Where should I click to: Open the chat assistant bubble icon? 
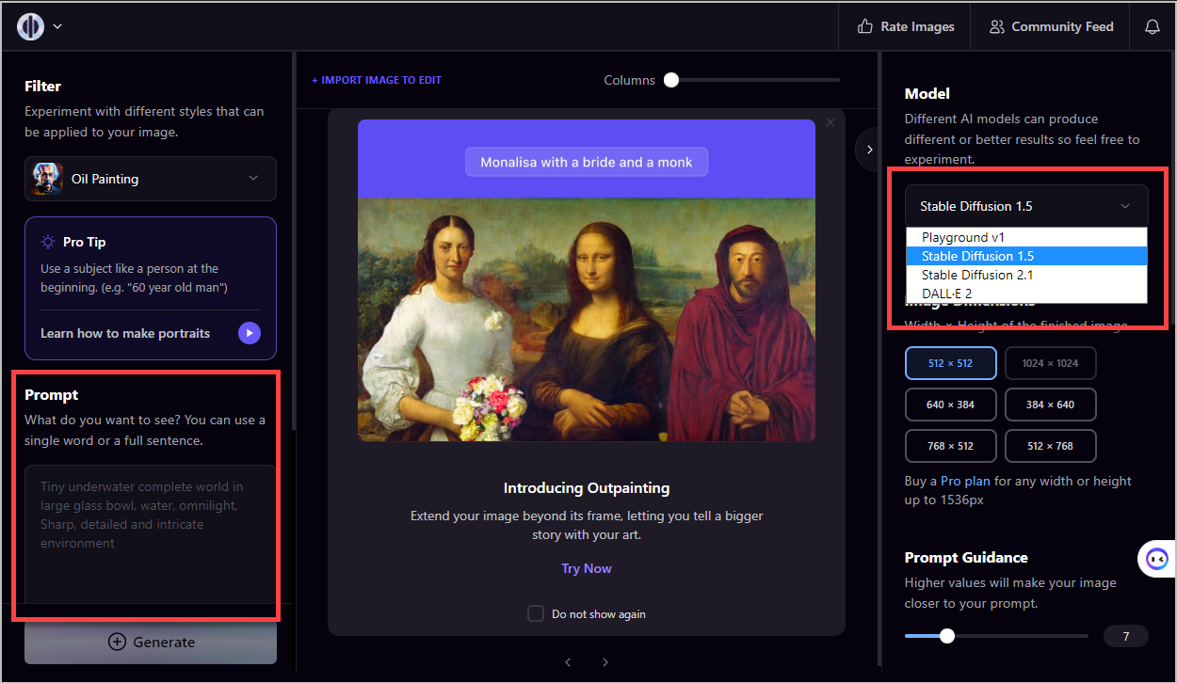[1156, 560]
